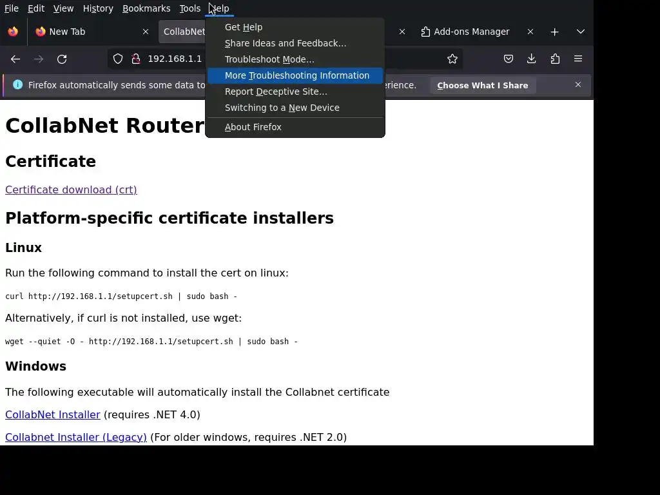Click the CollabNet Router heading
Screen dimensions: 660x495
coord(105,126)
